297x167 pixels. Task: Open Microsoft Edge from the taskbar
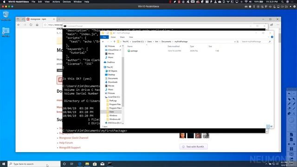[79, 164]
